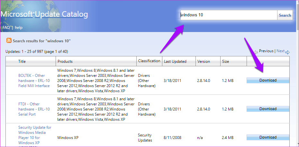299x147 pixels.
Task: Click the "Updates: 1 - 25 of 997" count text
Action: [x=37, y=52]
